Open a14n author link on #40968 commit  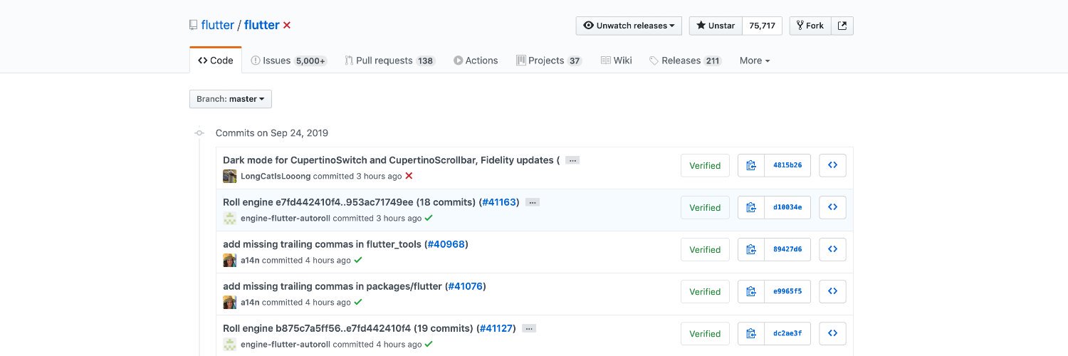pos(250,260)
